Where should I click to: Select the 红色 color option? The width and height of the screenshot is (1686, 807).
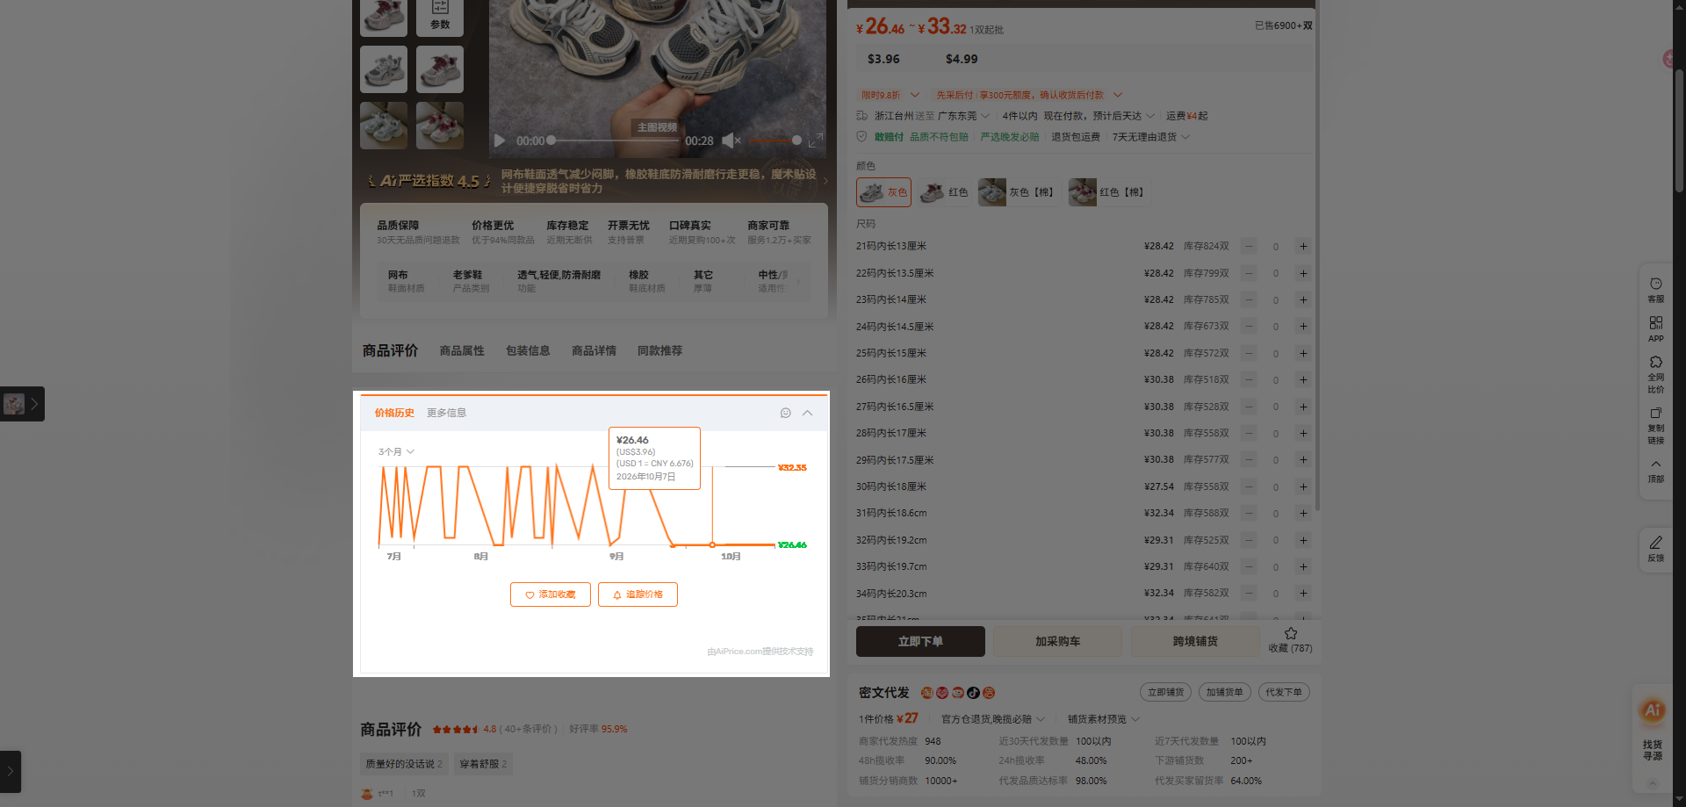pos(945,192)
